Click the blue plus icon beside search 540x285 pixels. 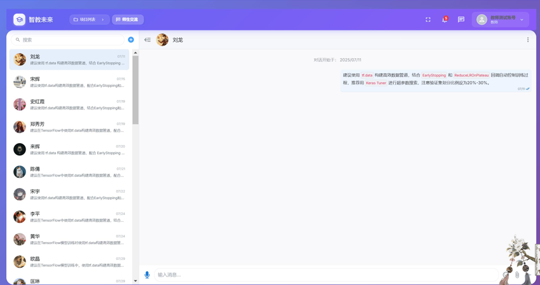[131, 40]
